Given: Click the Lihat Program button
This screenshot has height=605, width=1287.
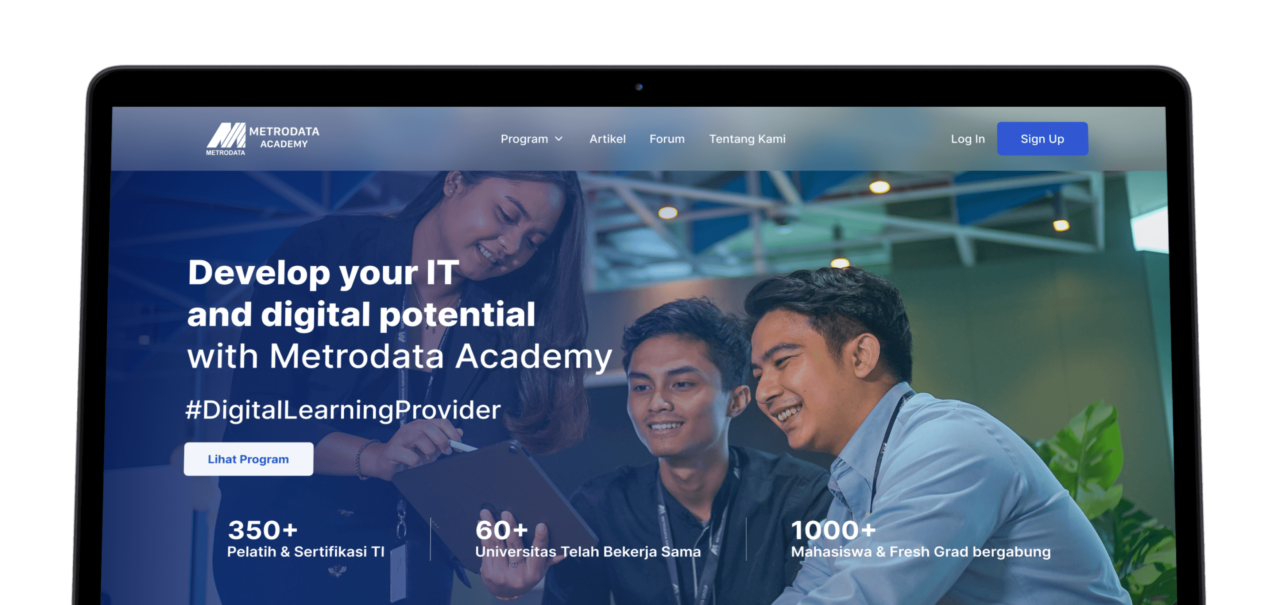Looking at the screenshot, I should [x=248, y=459].
